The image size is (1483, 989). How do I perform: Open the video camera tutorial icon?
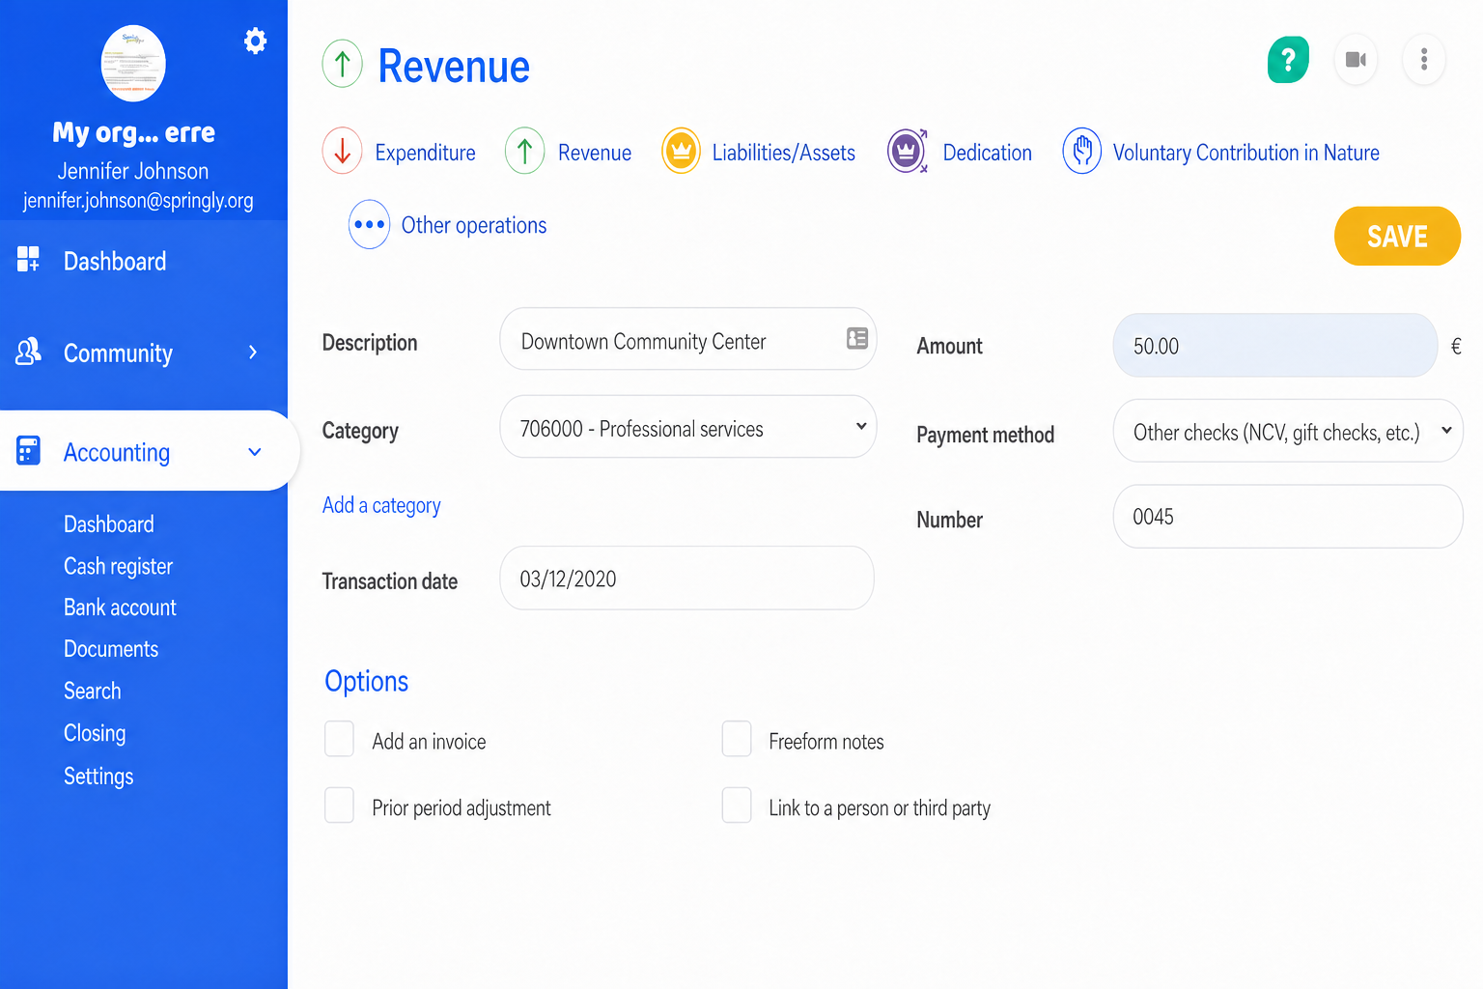1356,60
